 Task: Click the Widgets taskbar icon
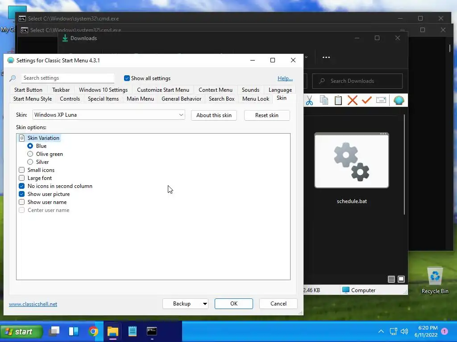pos(74,331)
